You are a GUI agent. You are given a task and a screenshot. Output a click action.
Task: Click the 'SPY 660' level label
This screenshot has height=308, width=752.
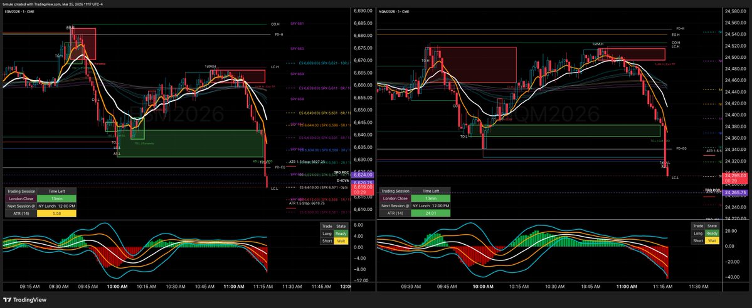(x=297, y=49)
